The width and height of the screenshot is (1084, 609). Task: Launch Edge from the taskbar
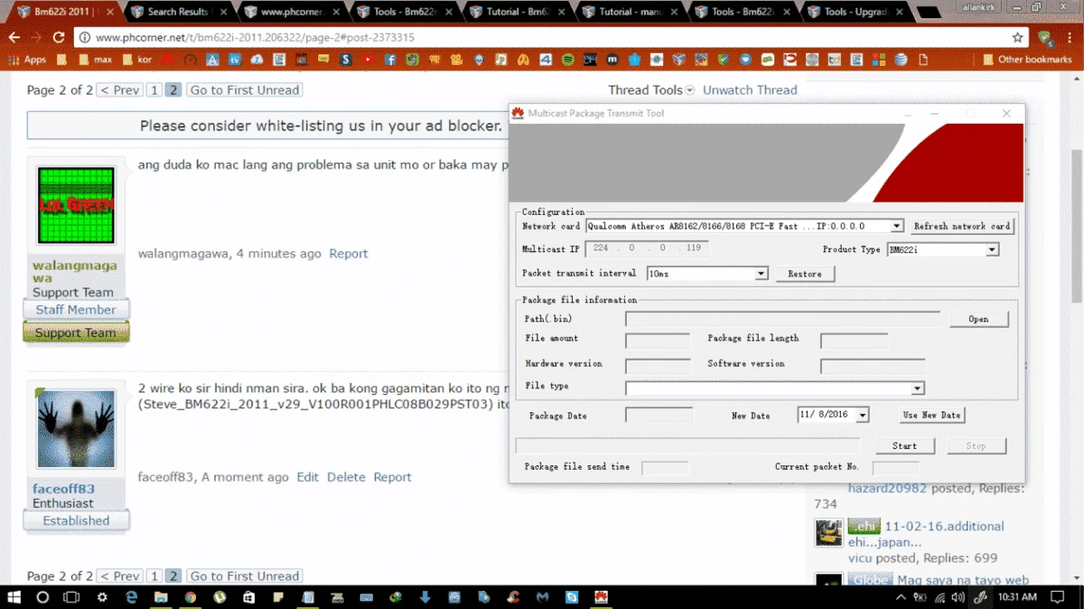pos(131,597)
